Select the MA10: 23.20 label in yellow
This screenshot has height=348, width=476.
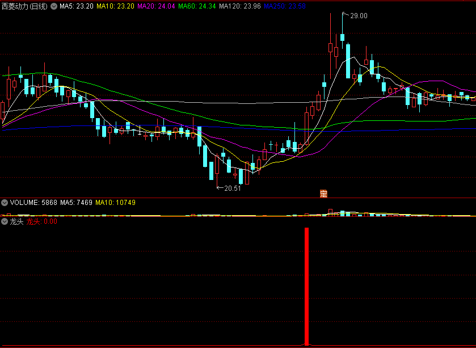(x=115, y=6)
